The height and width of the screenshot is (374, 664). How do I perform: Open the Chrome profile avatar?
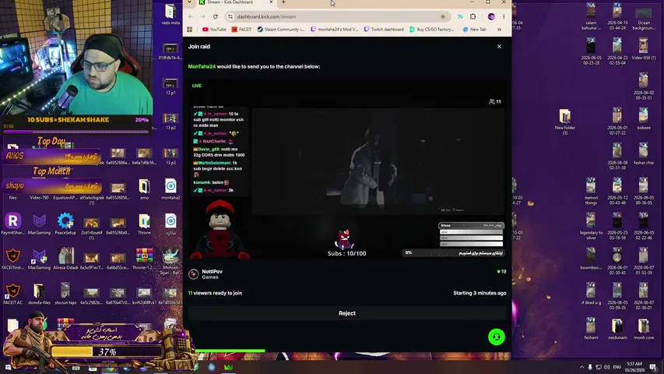click(x=491, y=16)
